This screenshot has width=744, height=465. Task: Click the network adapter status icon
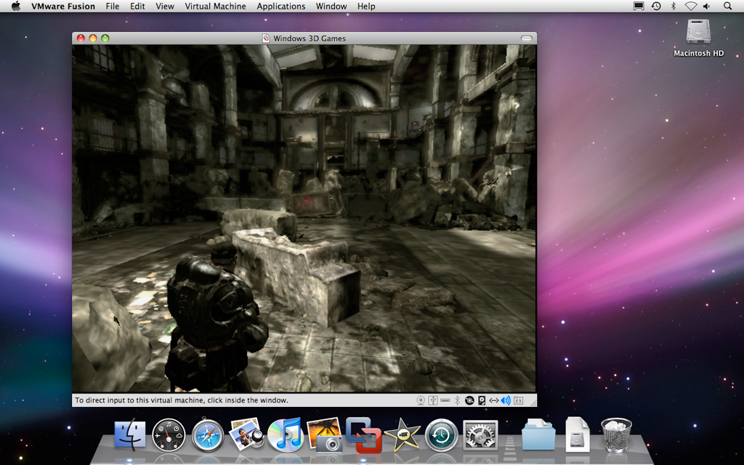[x=494, y=400]
